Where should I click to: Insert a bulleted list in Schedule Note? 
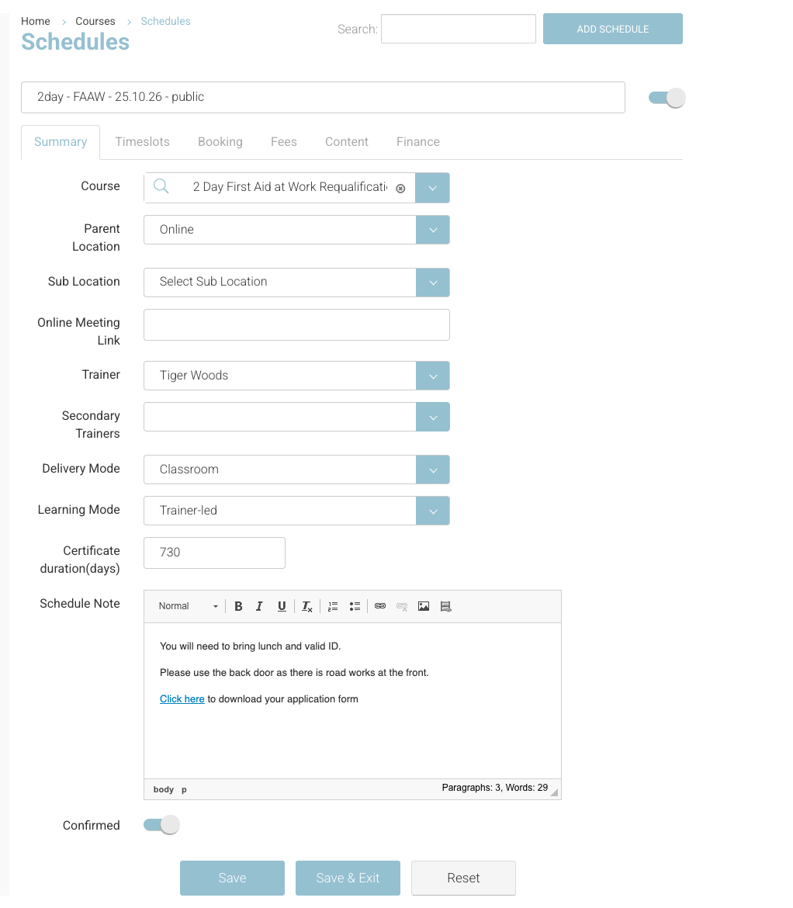coord(355,606)
